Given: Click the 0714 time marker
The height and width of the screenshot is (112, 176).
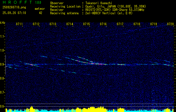Looking at the screenshot, I should (70, 24).
